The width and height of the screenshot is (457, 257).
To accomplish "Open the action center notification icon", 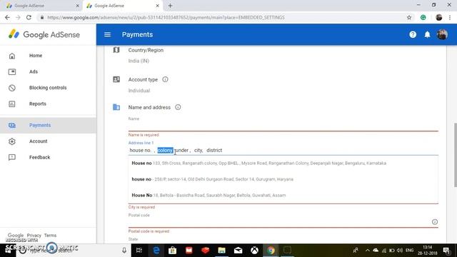I will [446, 251].
